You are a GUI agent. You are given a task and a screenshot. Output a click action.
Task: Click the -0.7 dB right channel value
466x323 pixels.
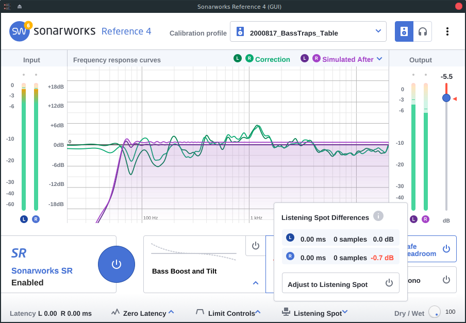[x=382, y=258]
